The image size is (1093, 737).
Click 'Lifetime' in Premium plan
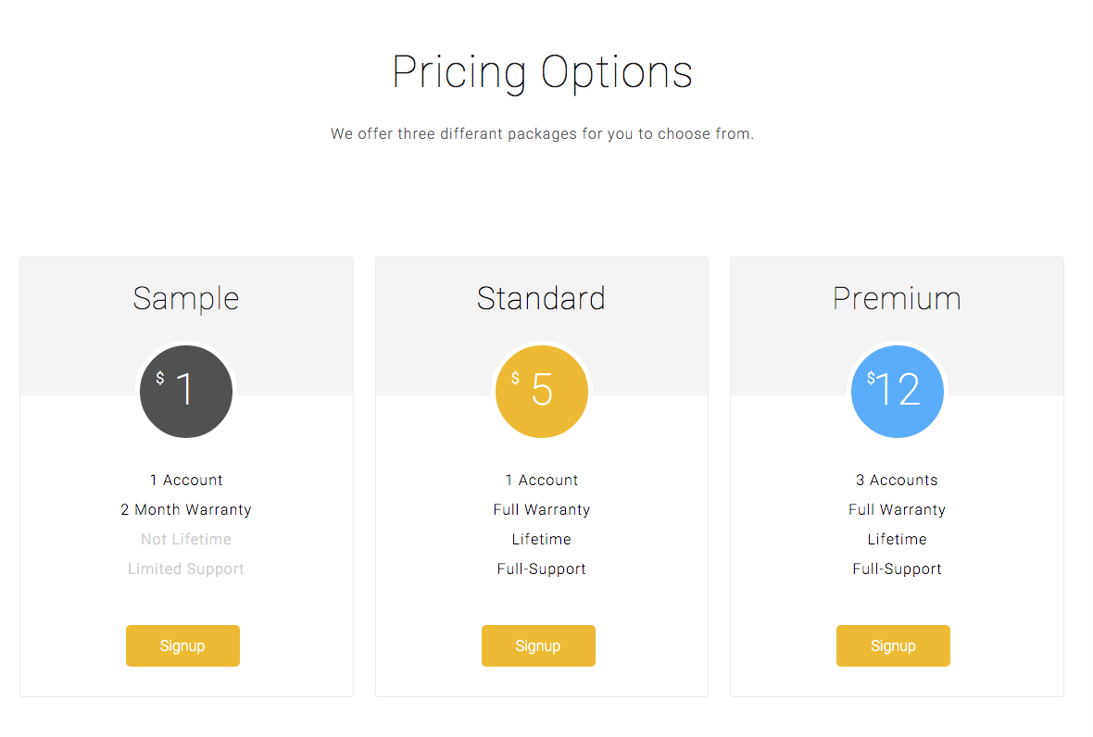click(898, 539)
